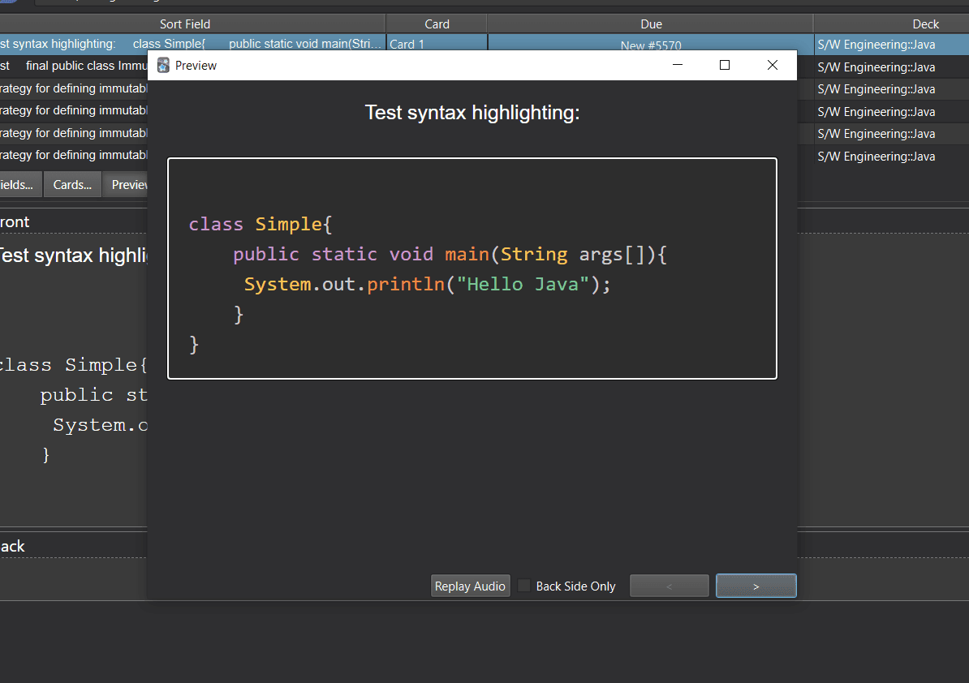Click the println "Hello Java" code line
This screenshot has width=969, height=683.
coord(427,284)
